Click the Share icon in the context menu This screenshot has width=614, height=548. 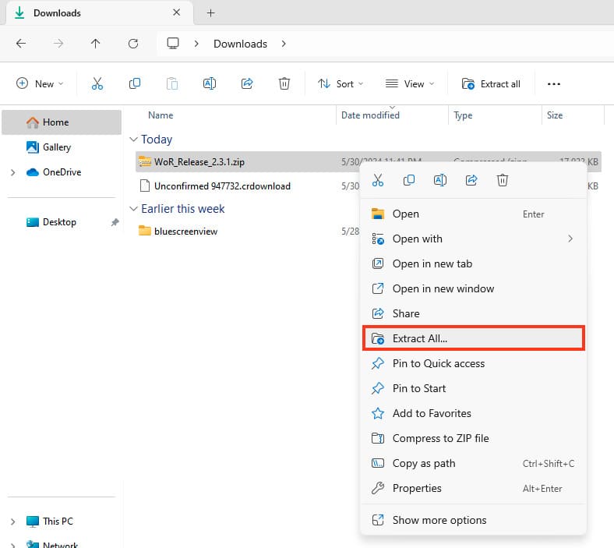click(471, 180)
